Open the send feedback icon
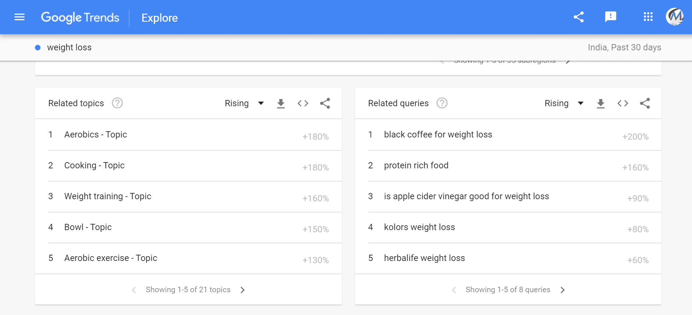This screenshot has width=692, height=315. 610,17
